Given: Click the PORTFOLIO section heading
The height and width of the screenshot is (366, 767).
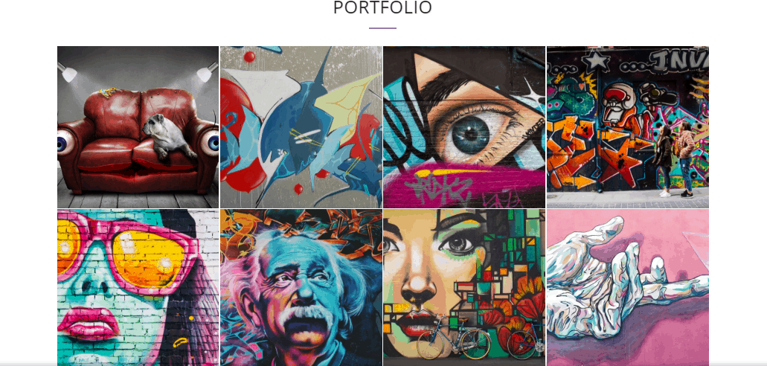Looking at the screenshot, I should pyautogui.click(x=382, y=8).
